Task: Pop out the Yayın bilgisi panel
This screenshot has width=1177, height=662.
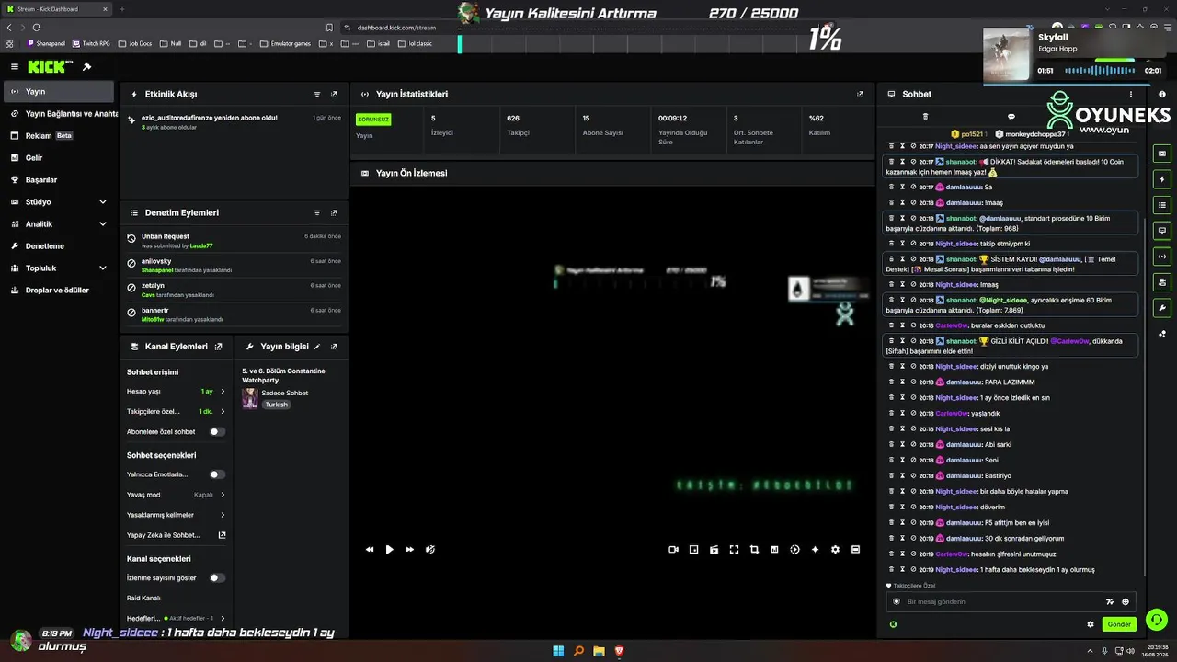Action: coord(334,347)
